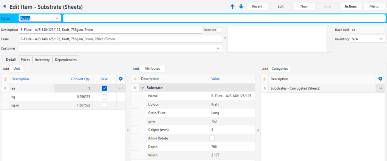This screenshot has height=161, width=387.
Task: Click the back arrow beside Edit Item title
Action: point(5,7)
